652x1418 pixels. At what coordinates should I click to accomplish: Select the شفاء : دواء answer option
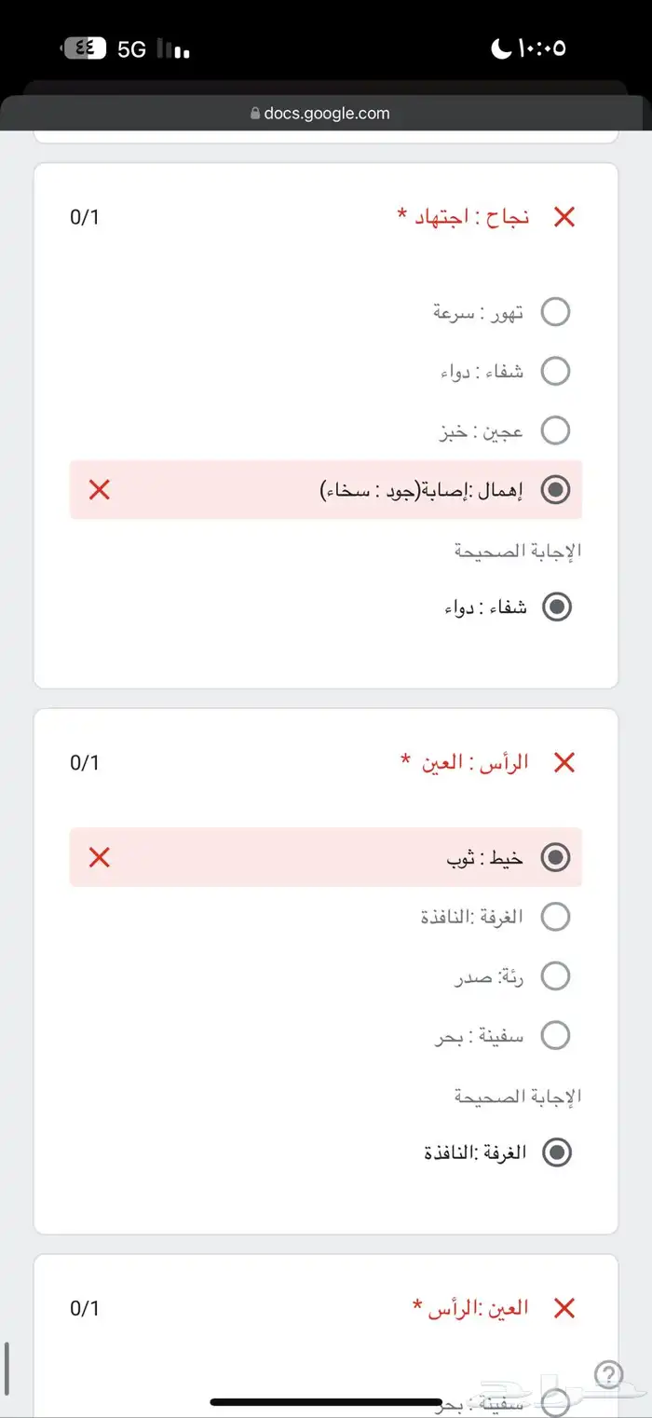(556, 371)
